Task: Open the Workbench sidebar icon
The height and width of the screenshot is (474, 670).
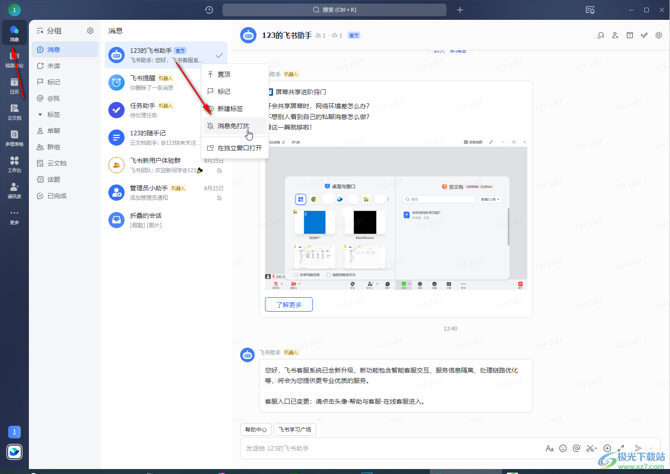Action: (x=14, y=164)
